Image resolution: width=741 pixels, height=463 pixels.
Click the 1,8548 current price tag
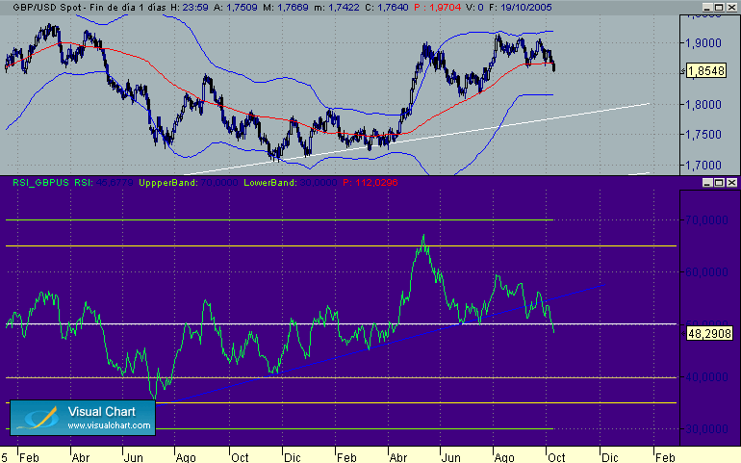coord(706,71)
